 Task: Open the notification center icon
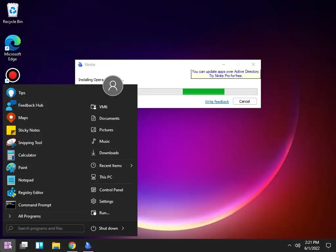(328, 245)
